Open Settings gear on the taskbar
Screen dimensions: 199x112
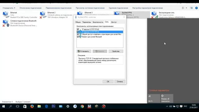pyautogui.click(x=68, y=106)
